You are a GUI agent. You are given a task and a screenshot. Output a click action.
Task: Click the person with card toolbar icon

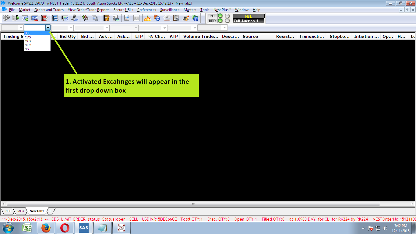74,18
